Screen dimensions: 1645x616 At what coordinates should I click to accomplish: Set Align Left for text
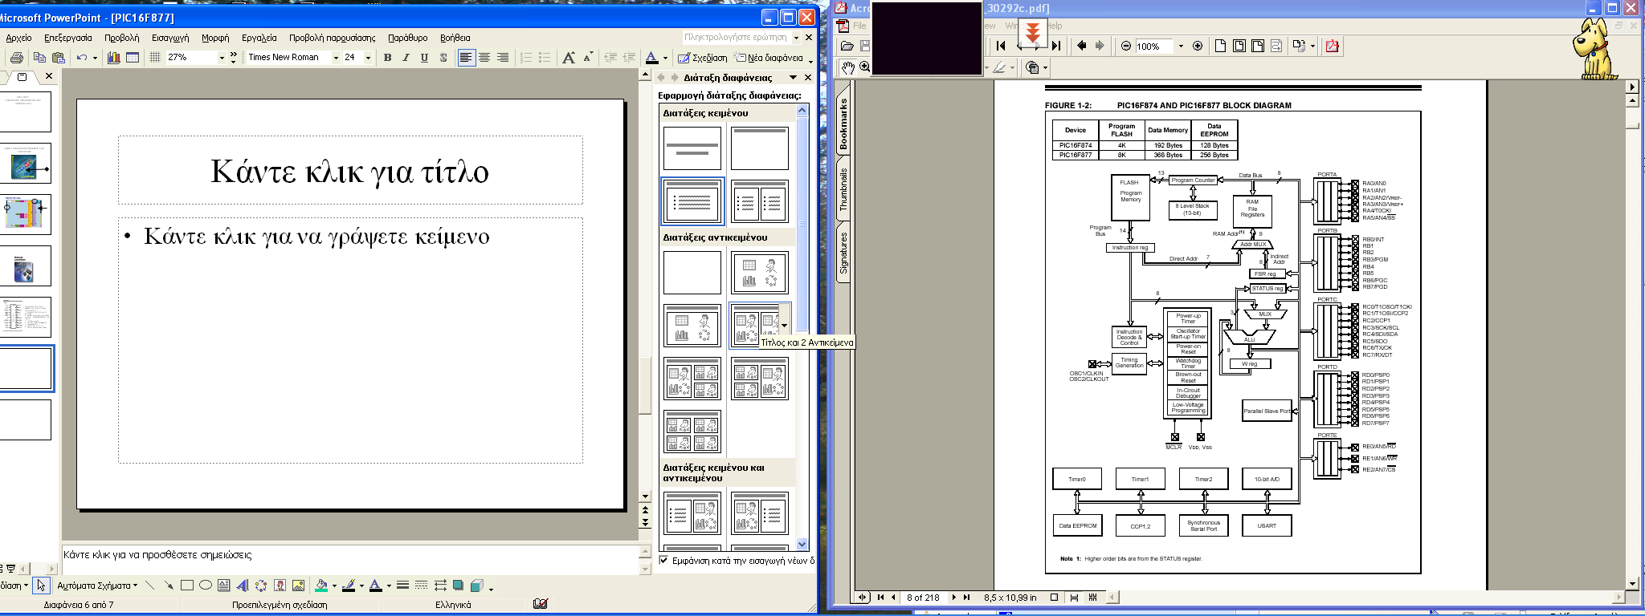(x=466, y=58)
